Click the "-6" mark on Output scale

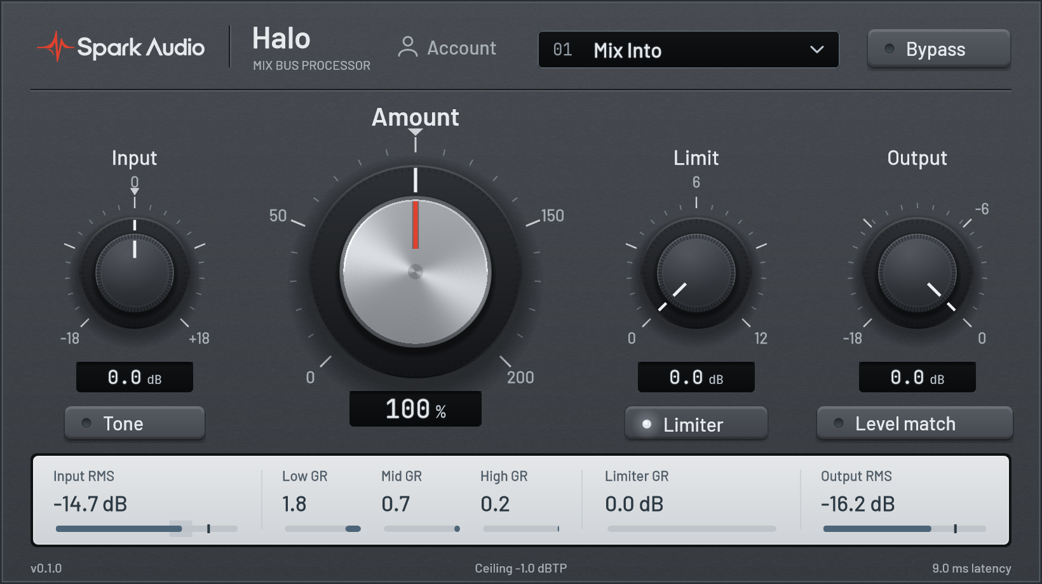coord(982,209)
